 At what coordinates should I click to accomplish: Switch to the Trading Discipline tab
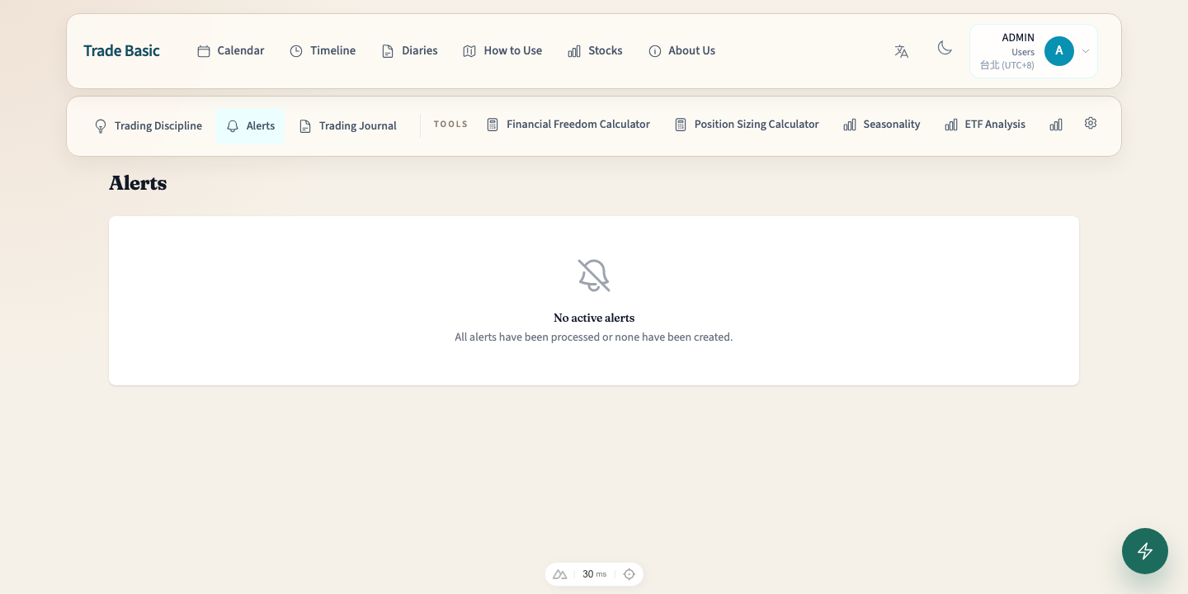148,126
